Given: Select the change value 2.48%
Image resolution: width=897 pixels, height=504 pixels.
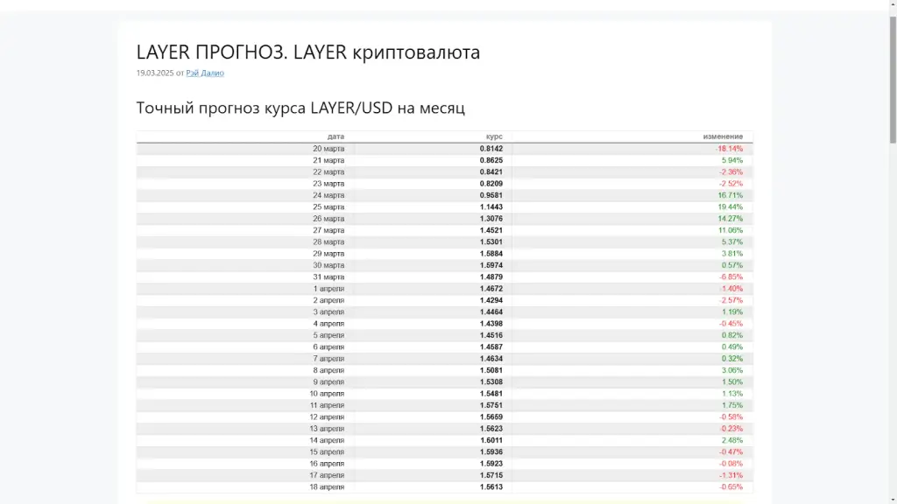Looking at the screenshot, I should coord(732,440).
